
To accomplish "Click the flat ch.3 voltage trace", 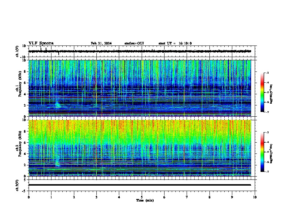I will pos(140,185).
